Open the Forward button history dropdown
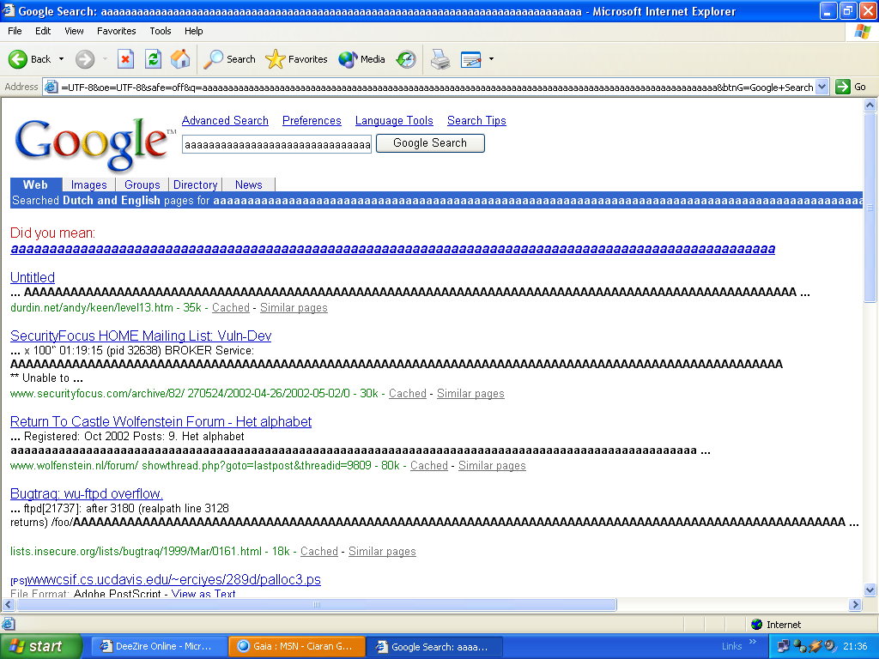Screen dimensions: 879x659 pyautogui.click(x=105, y=59)
